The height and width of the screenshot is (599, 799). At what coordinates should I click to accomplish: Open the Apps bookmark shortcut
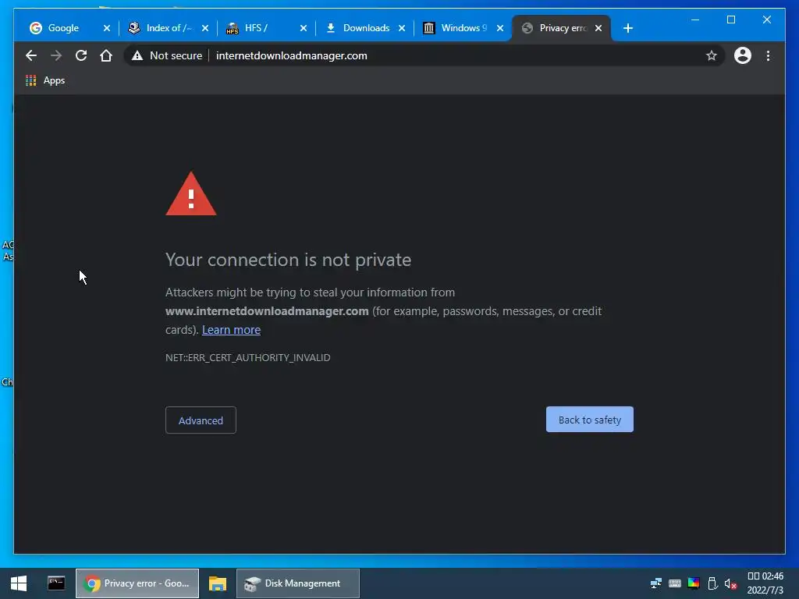45,80
